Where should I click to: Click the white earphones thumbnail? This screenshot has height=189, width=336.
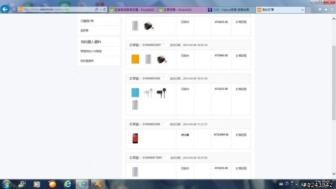click(148, 93)
